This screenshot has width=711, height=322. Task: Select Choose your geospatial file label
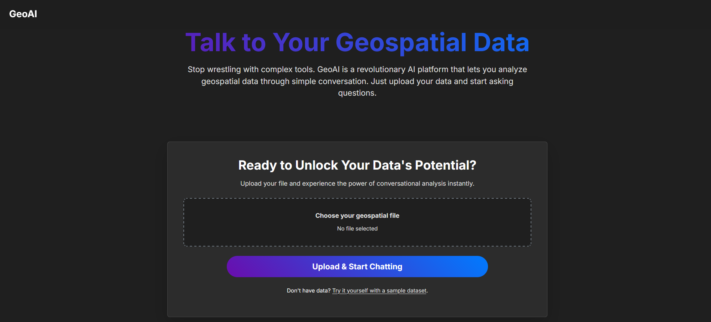[x=357, y=216]
